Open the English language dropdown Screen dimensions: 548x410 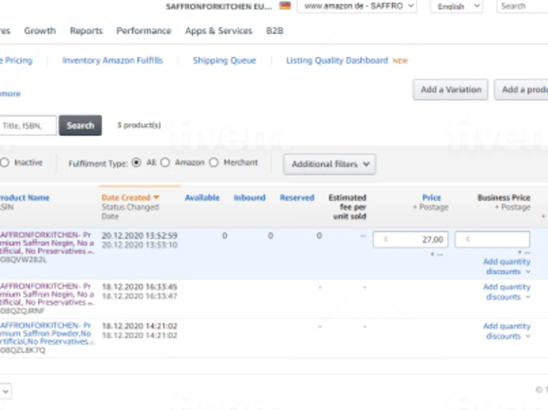coord(456,6)
